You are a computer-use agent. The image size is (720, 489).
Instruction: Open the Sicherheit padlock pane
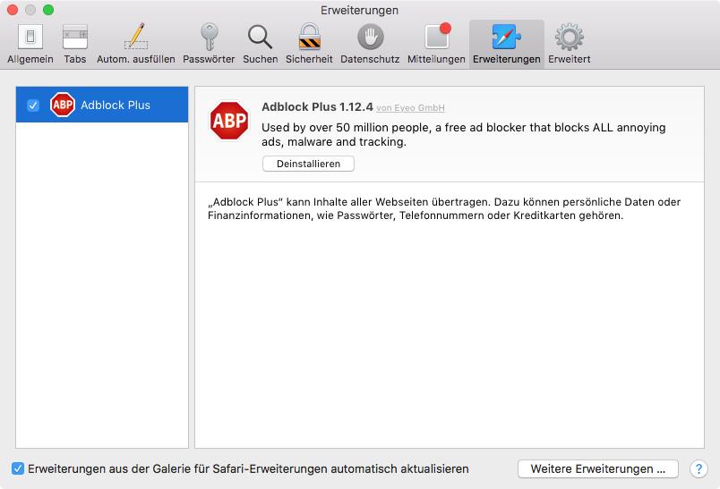pyautogui.click(x=309, y=44)
